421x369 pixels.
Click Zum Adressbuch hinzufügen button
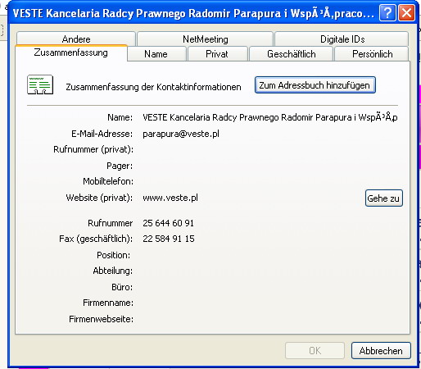pyautogui.click(x=315, y=85)
